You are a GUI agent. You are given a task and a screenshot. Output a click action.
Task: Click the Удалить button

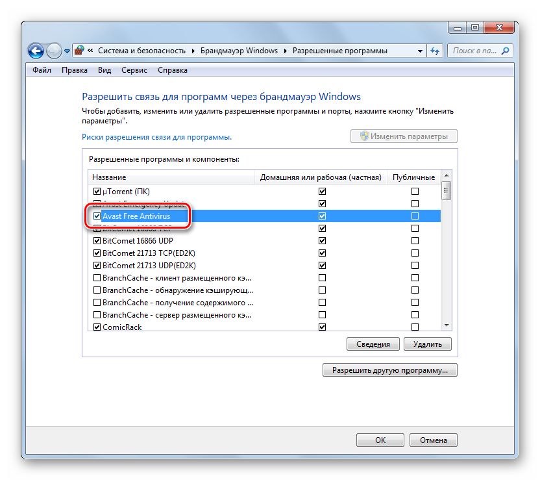tap(427, 344)
